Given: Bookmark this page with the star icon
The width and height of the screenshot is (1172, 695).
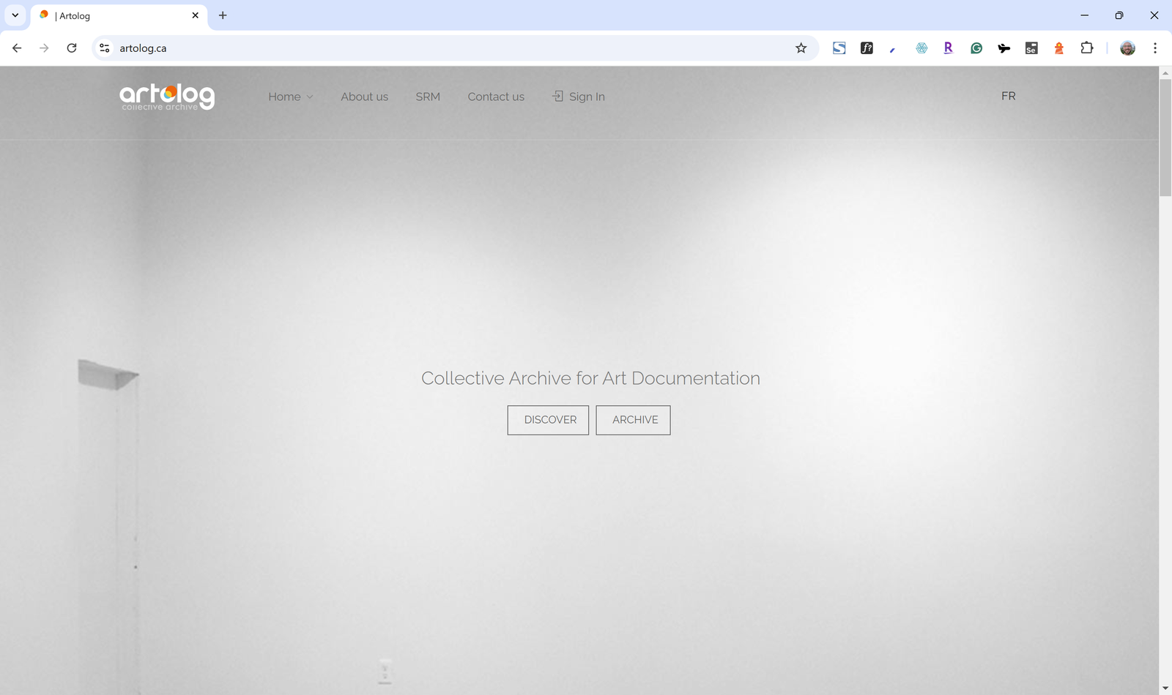Looking at the screenshot, I should [801, 48].
